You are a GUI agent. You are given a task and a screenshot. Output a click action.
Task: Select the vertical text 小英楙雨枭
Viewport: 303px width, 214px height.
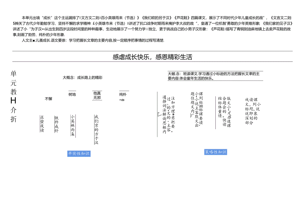click(73, 125)
